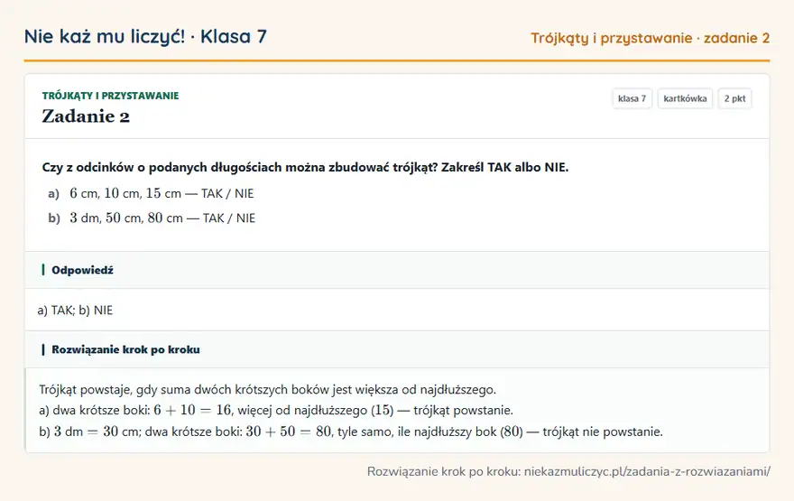794x501 pixels.
Task: Click the bold question text about building a triangle
Action: point(305,168)
